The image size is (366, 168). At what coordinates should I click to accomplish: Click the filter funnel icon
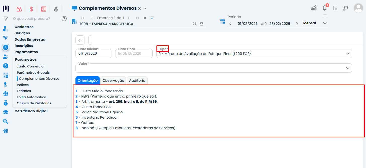[x=6, y=19]
